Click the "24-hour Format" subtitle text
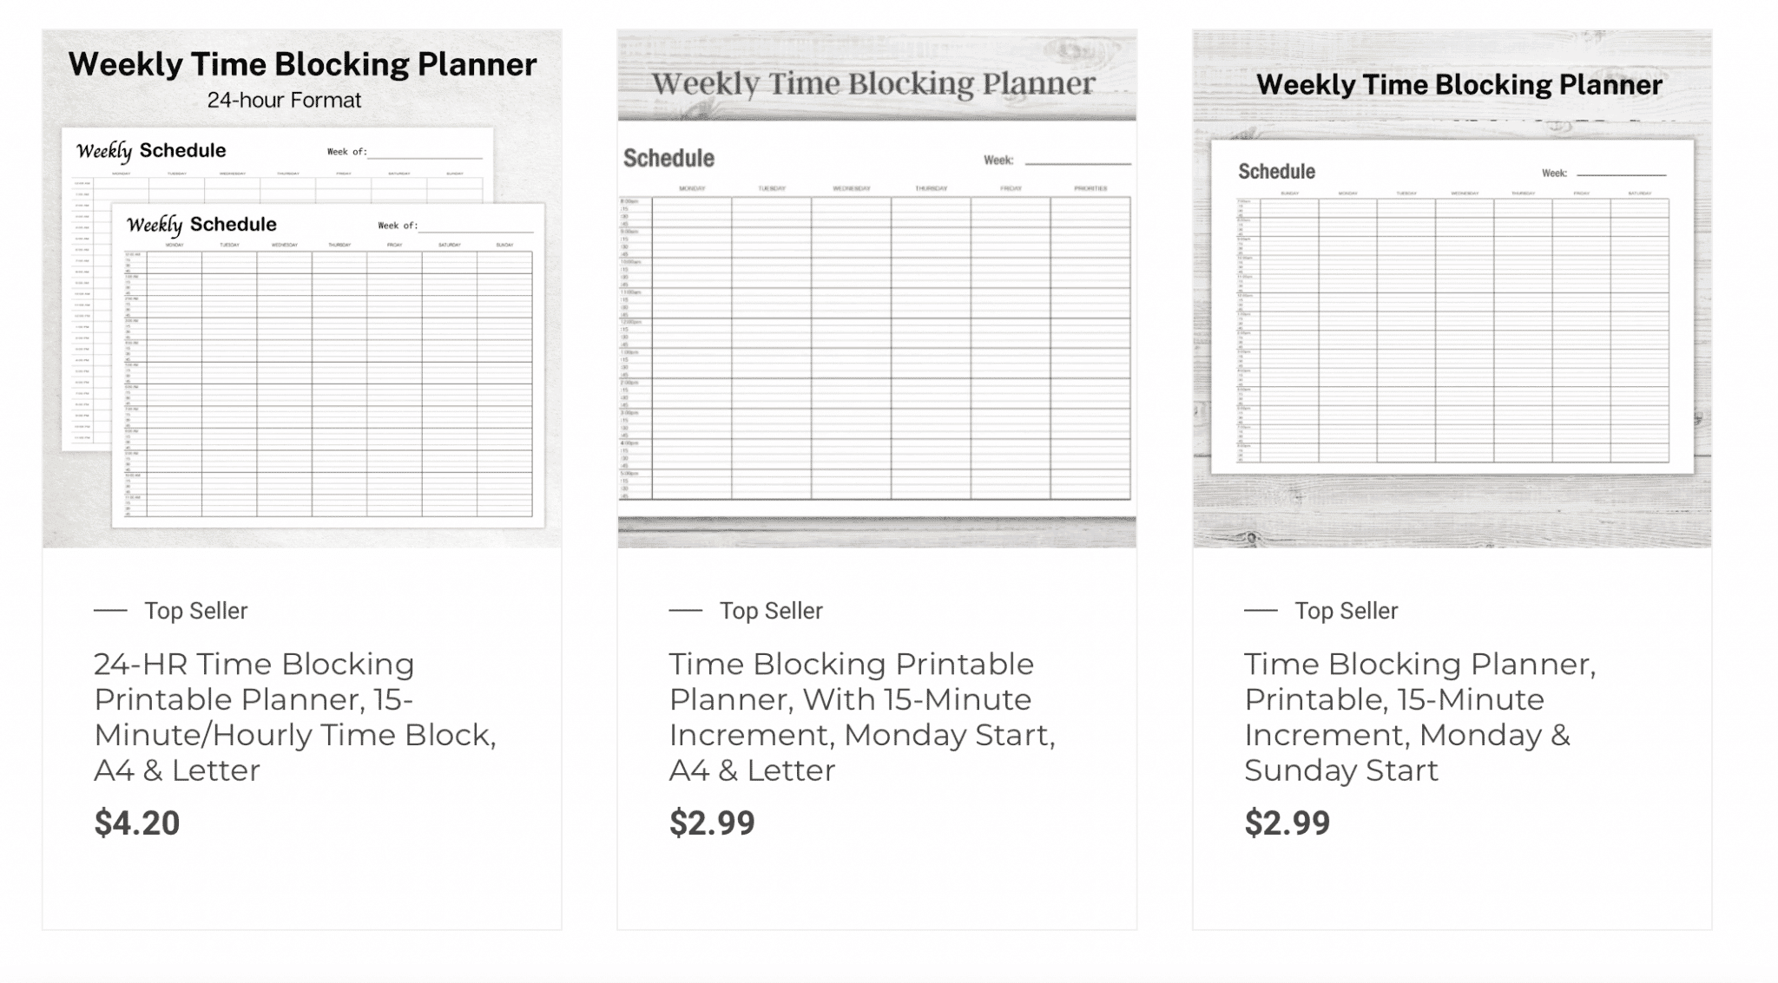This screenshot has height=983, width=1778. (284, 101)
